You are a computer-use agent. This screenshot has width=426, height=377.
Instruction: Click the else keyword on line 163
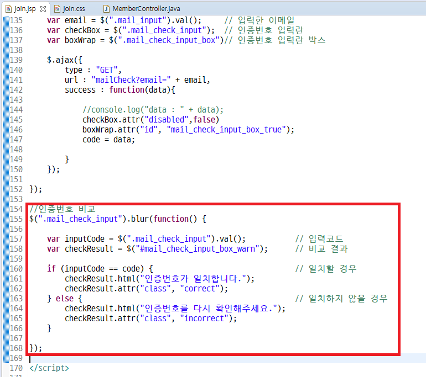tap(64, 299)
